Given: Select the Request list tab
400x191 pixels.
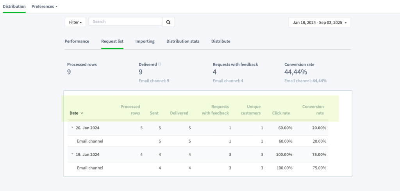Looking at the screenshot, I should [x=112, y=41].
